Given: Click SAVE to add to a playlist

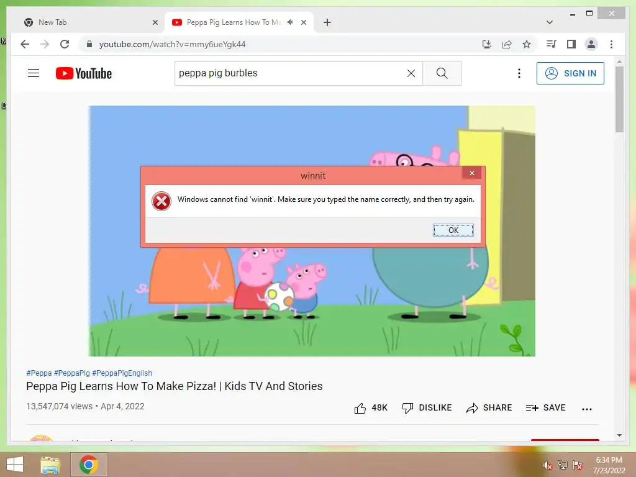Looking at the screenshot, I should (545, 407).
